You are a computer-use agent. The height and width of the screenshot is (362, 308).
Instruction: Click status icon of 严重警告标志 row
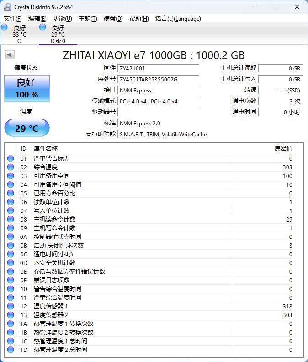[11, 158]
